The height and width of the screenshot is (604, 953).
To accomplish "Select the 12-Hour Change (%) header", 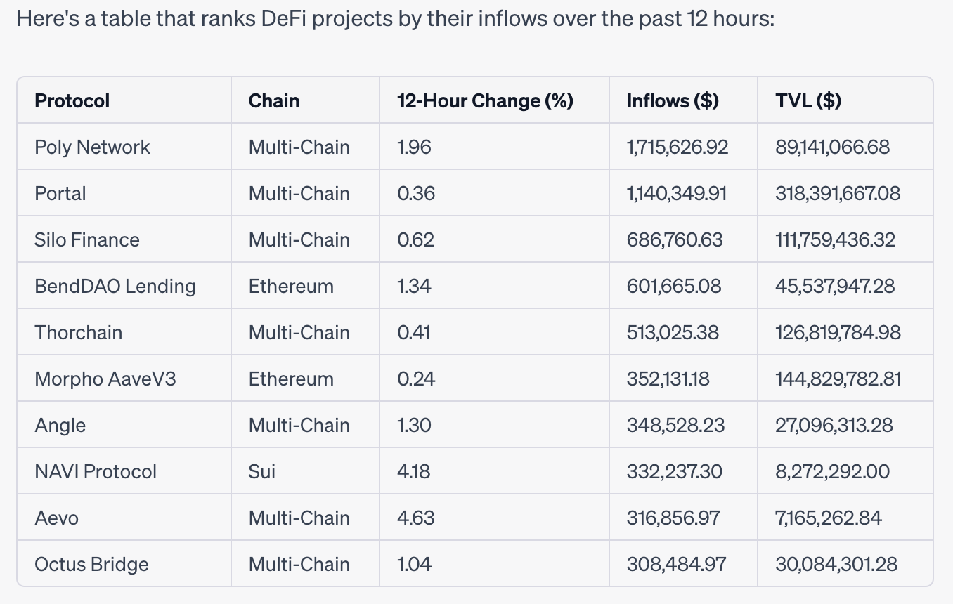I will tap(486, 101).
